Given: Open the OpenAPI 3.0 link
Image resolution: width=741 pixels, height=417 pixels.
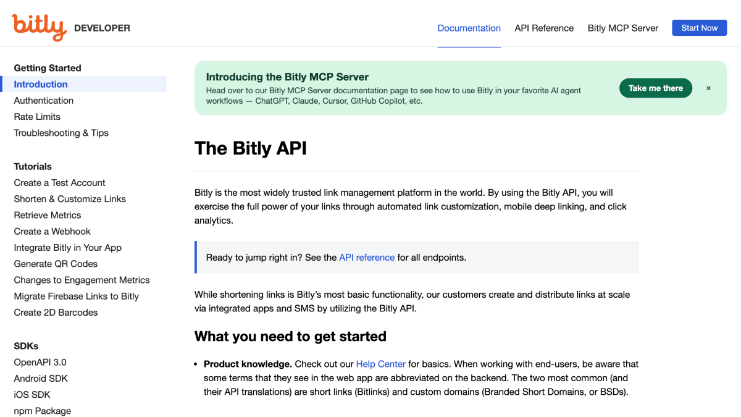Looking at the screenshot, I should click(40, 362).
